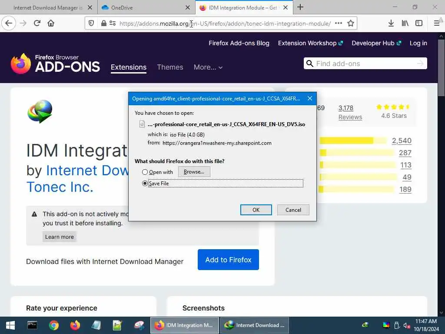
Task: Click Learn more about the warning
Action: coord(59,237)
